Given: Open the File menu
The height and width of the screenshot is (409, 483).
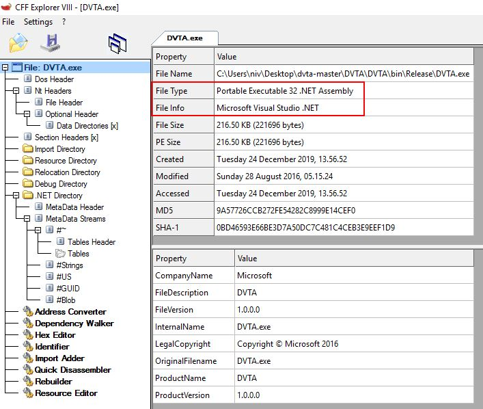Looking at the screenshot, I should pos(8,22).
